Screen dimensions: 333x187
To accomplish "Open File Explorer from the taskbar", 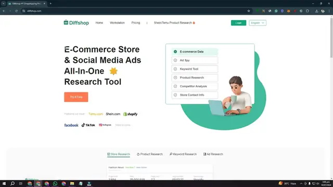I will coord(72,183).
